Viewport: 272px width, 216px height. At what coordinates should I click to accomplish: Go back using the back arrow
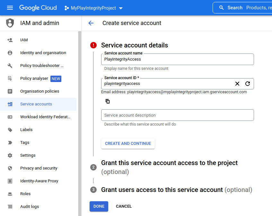point(91,23)
